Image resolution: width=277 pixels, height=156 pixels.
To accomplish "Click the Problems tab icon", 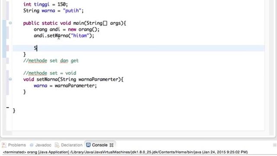I will pos(4,145).
